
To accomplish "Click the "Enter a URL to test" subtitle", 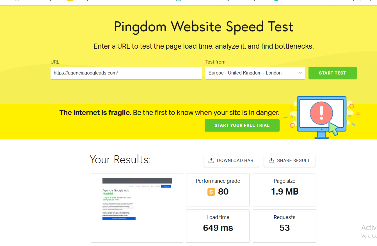I will [204, 46].
